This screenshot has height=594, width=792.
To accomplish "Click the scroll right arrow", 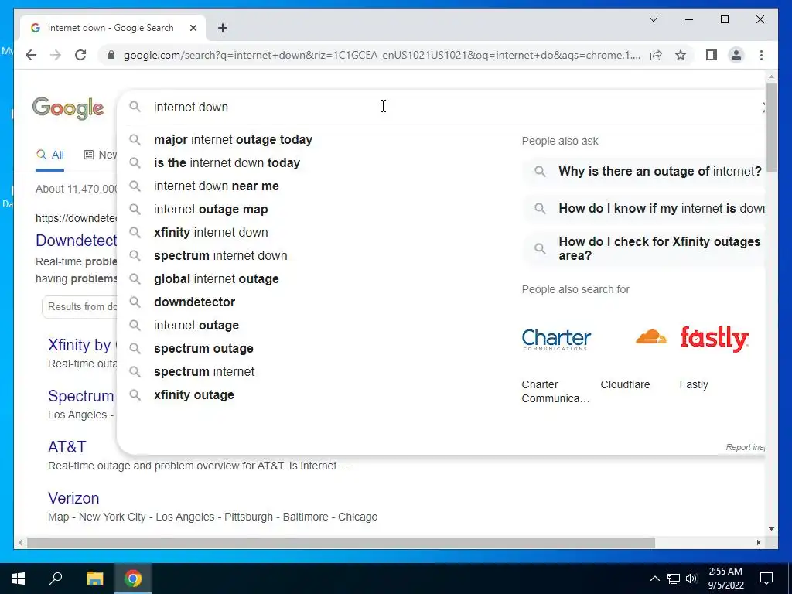I will [758, 542].
